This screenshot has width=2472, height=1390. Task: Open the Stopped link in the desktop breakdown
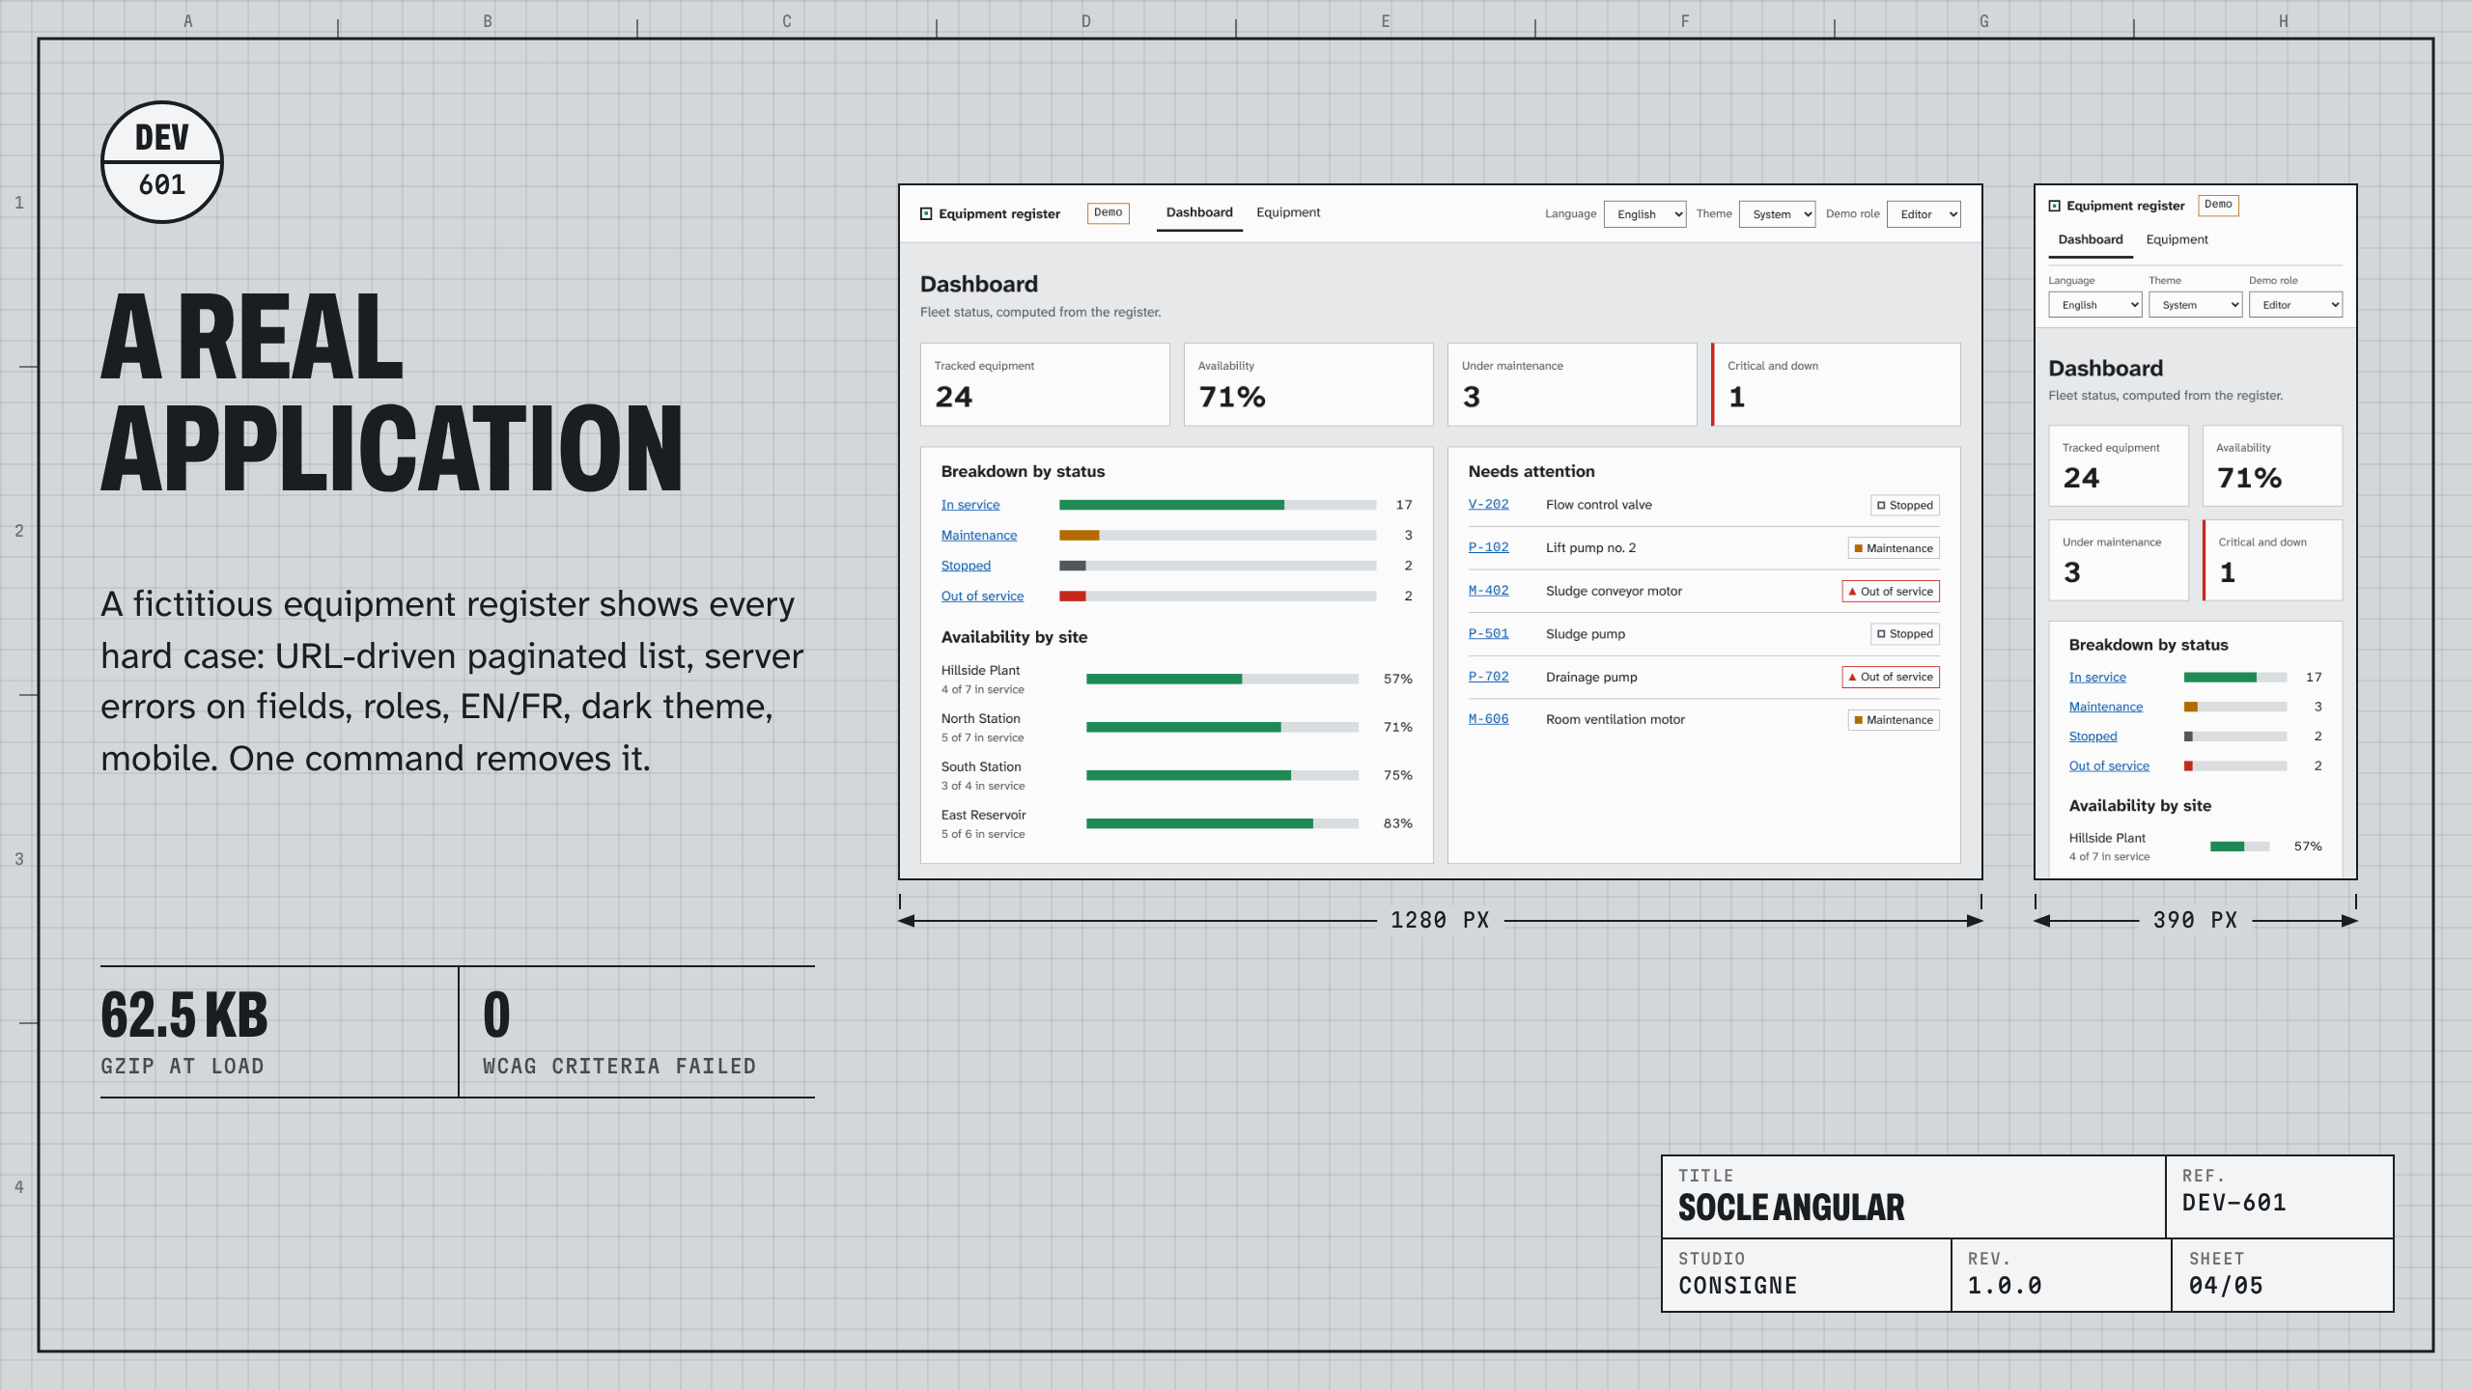(x=966, y=566)
